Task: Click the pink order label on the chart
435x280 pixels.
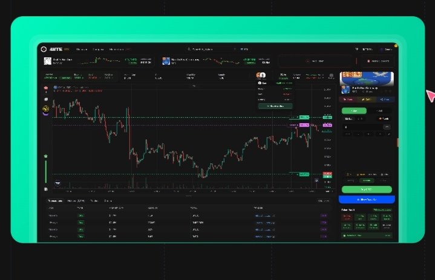Action: click(304, 125)
